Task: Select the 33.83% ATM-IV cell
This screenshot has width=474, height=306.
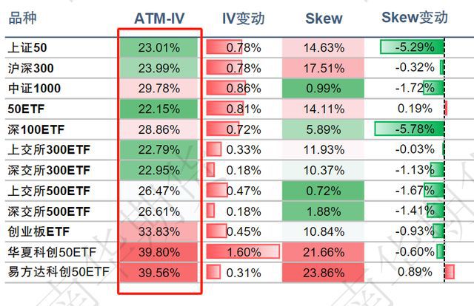Action: click(x=159, y=231)
